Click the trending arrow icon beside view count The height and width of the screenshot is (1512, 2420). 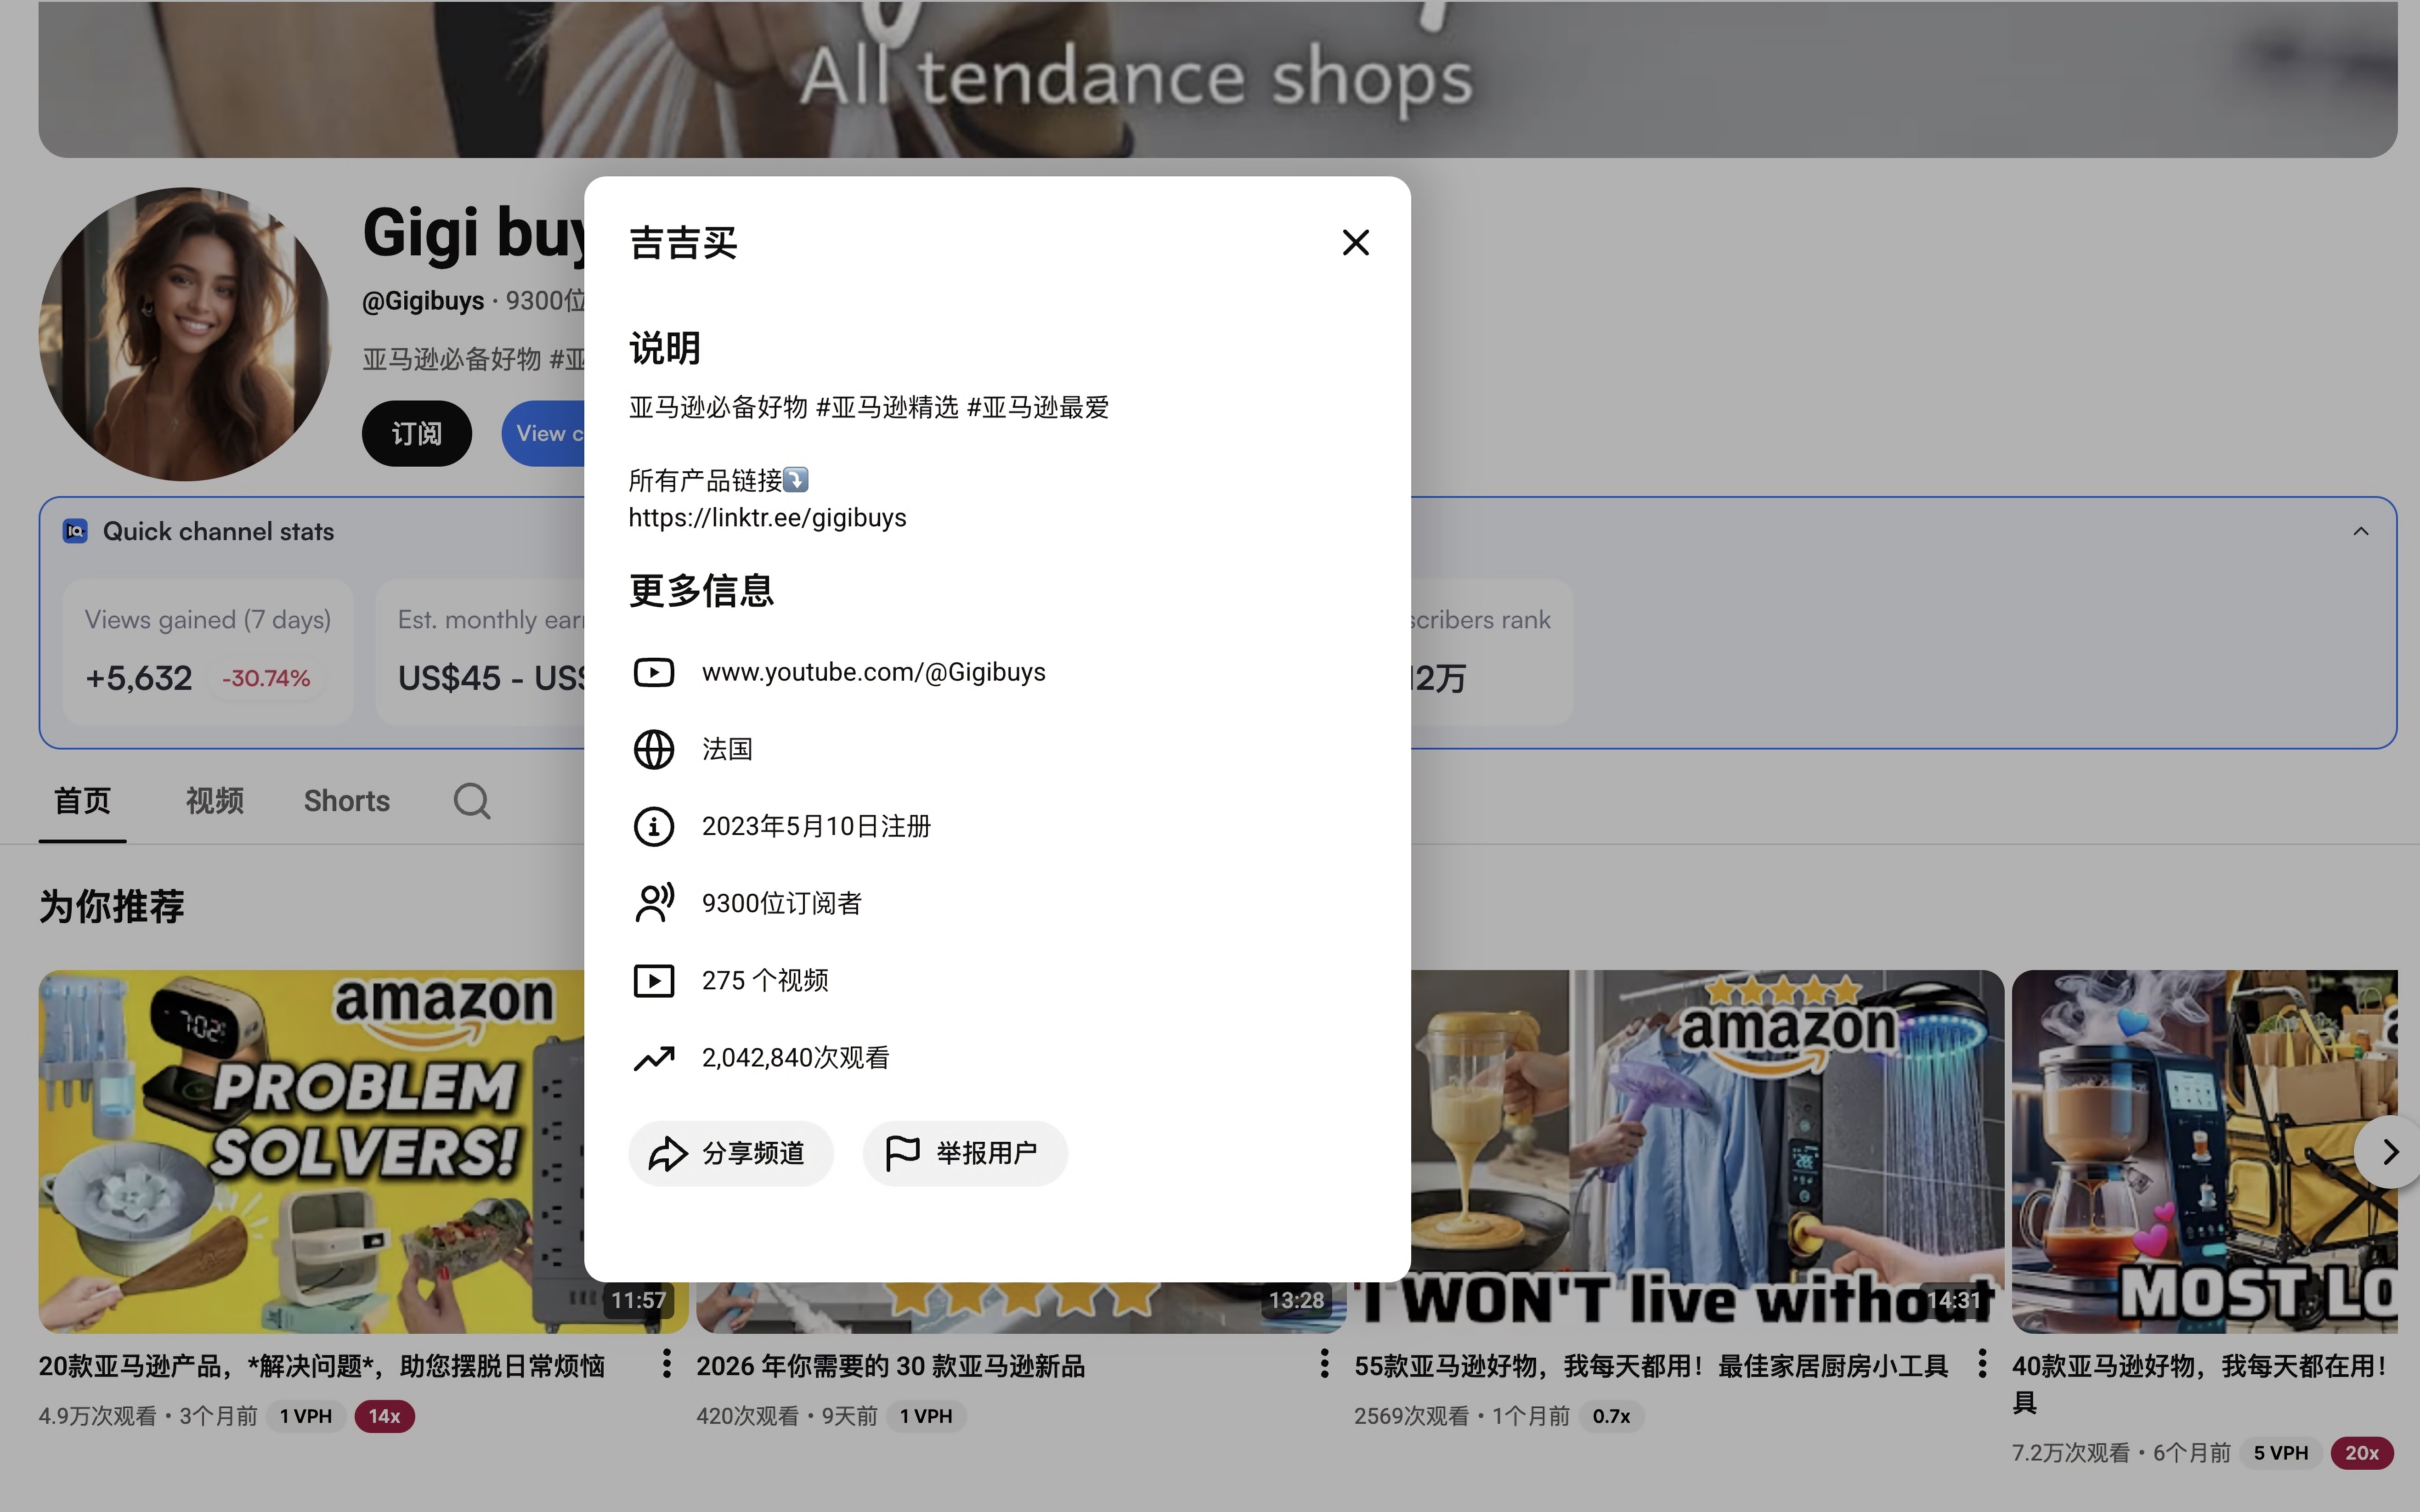click(x=654, y=1058)
